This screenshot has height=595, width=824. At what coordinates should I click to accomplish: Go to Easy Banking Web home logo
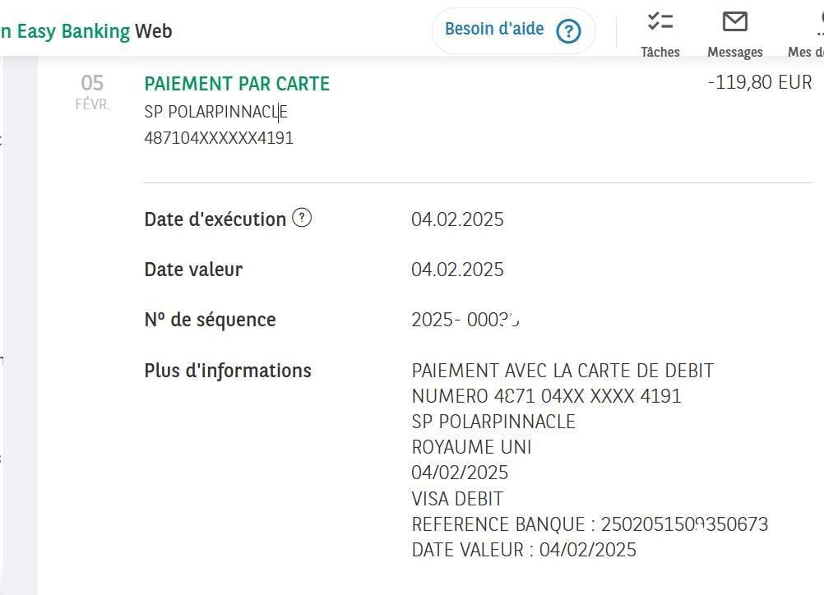86,31
